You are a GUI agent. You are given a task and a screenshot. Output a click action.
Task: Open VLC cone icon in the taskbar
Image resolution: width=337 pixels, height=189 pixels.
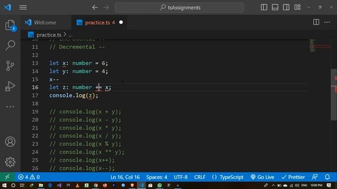coord(77,185)
